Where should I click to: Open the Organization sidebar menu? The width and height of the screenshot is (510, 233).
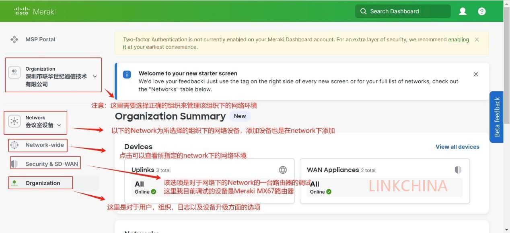[43, 183]
